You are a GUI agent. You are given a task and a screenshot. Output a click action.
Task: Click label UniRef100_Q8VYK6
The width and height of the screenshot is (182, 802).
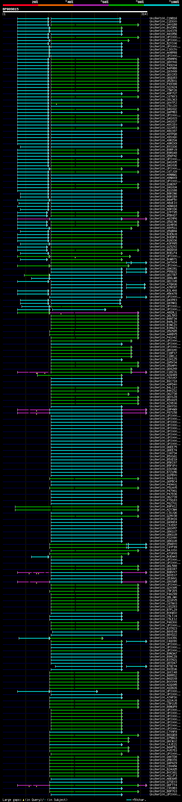163,62
